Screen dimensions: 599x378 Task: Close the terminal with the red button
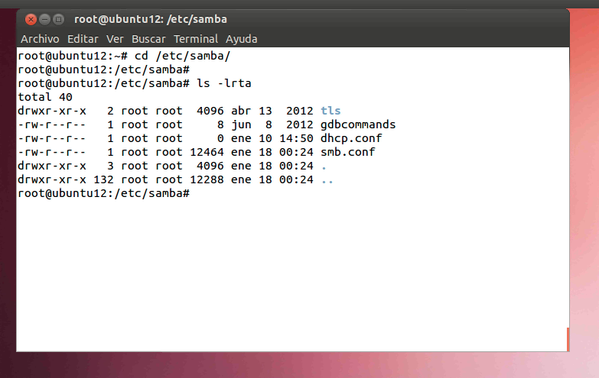[x=31, y=19]
